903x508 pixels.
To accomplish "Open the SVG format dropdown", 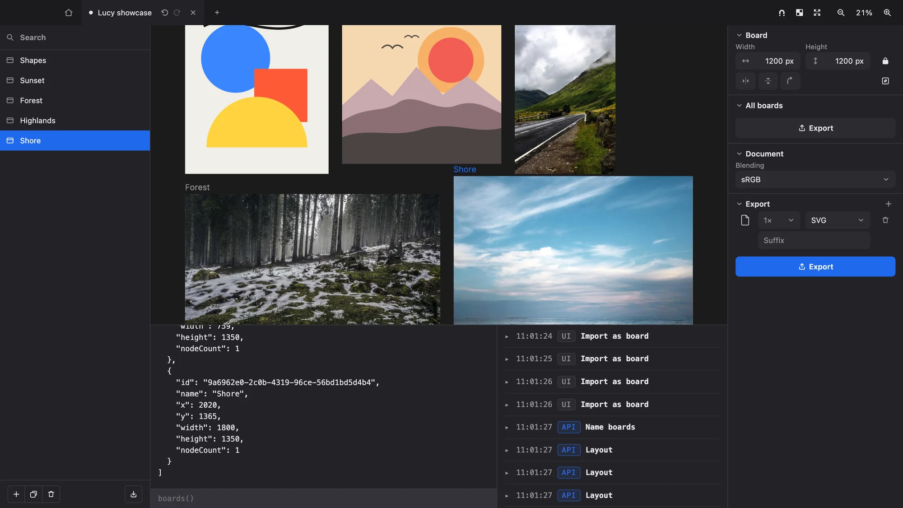I will point(838,220).
